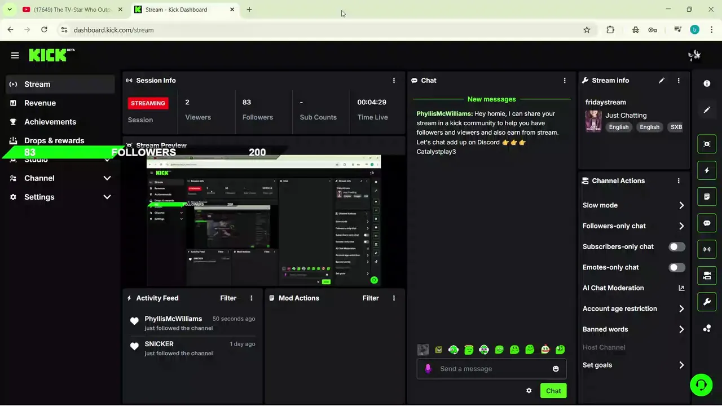This screenshot has width=722, height=406.
Task: Open Activity Feed three-dot menu
Action: 252,298
